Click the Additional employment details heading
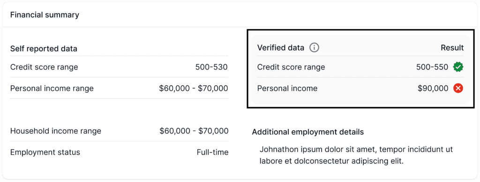 tap(308, 132)
